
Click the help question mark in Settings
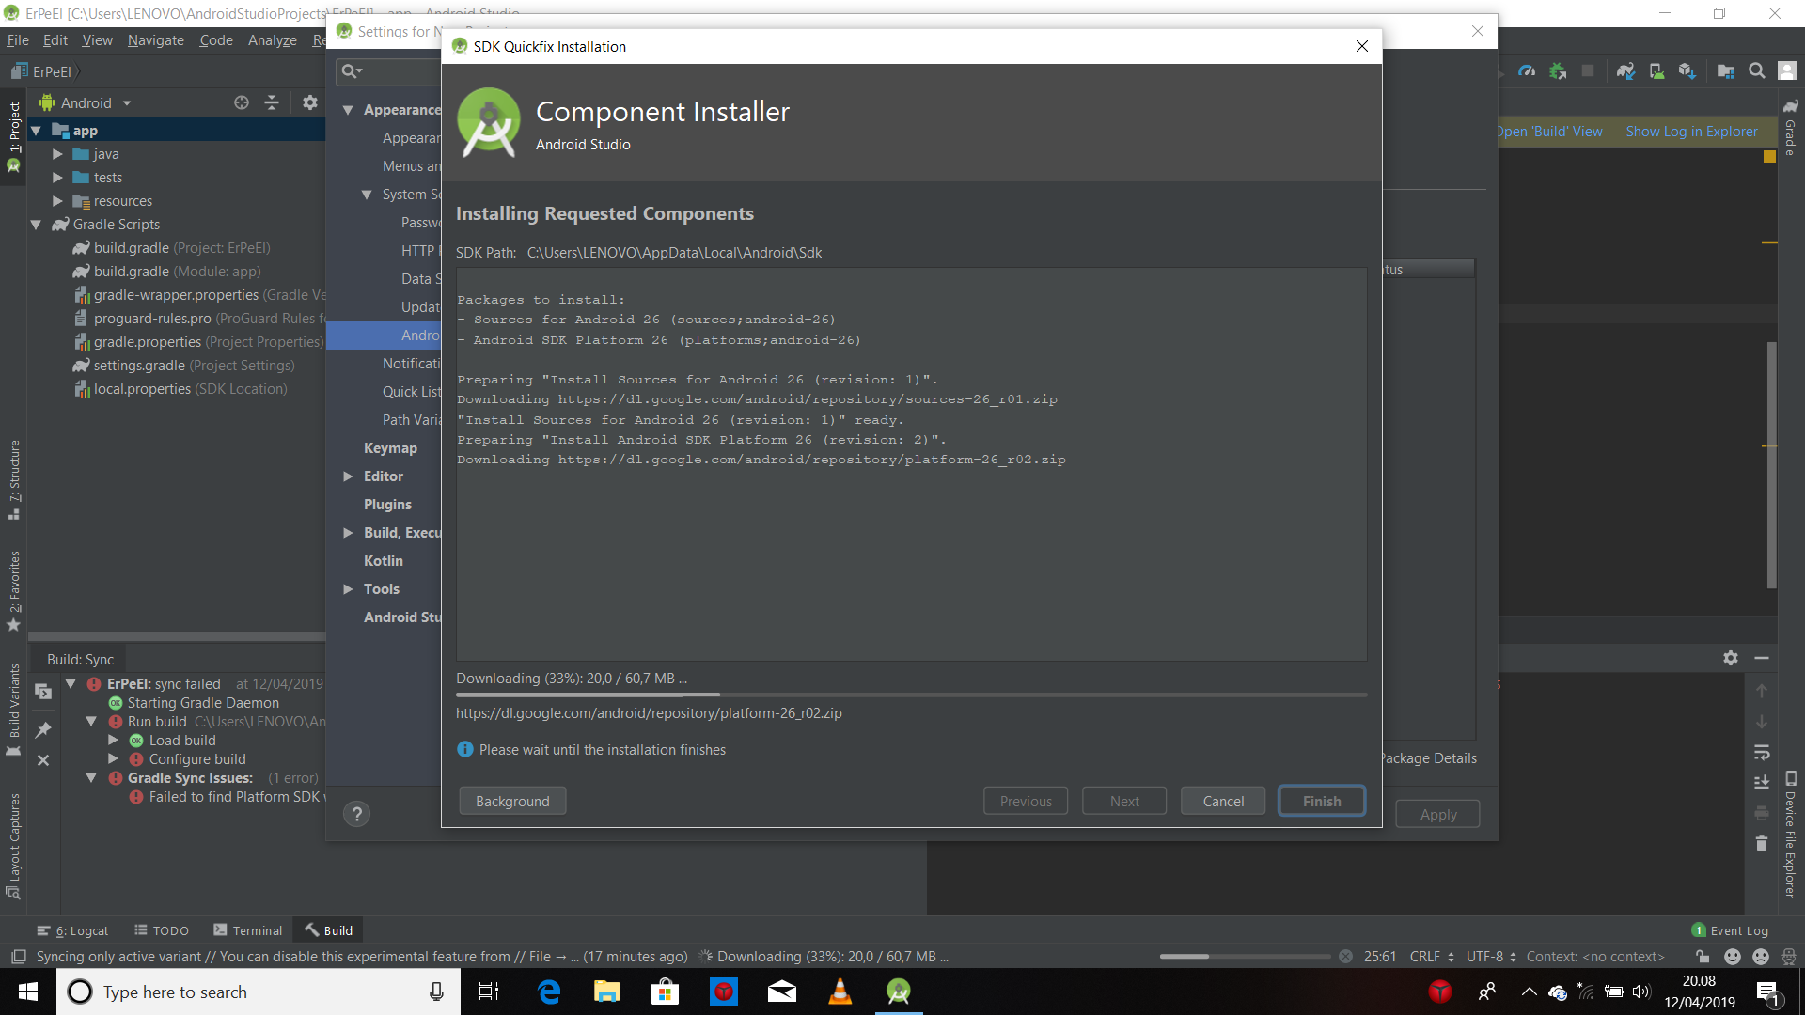[356, 814]
